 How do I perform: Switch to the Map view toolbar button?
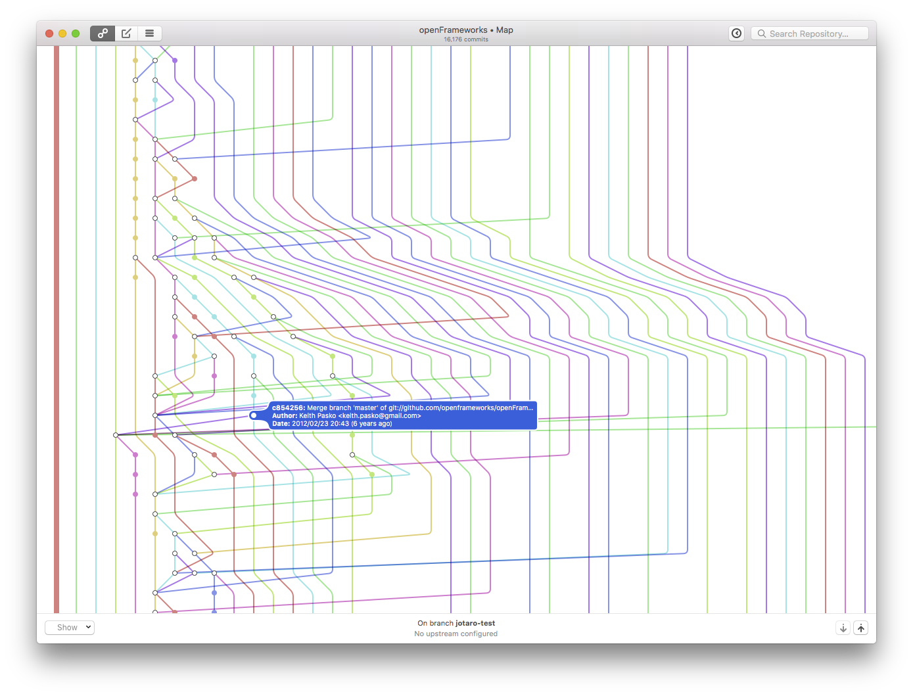[x=103, y=34]
